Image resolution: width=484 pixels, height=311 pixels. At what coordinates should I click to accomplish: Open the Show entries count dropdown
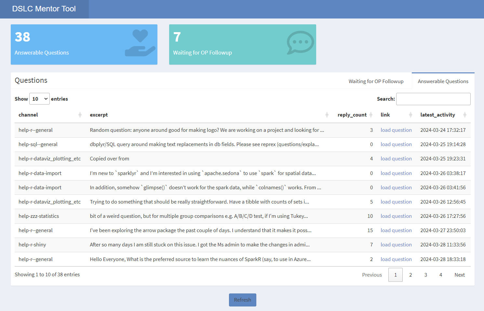(39, 99)
